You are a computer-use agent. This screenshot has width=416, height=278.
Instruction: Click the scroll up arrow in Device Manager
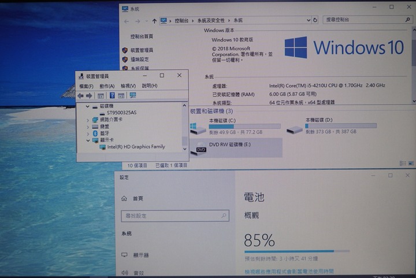pyautogui.click(x=184, y=106)
